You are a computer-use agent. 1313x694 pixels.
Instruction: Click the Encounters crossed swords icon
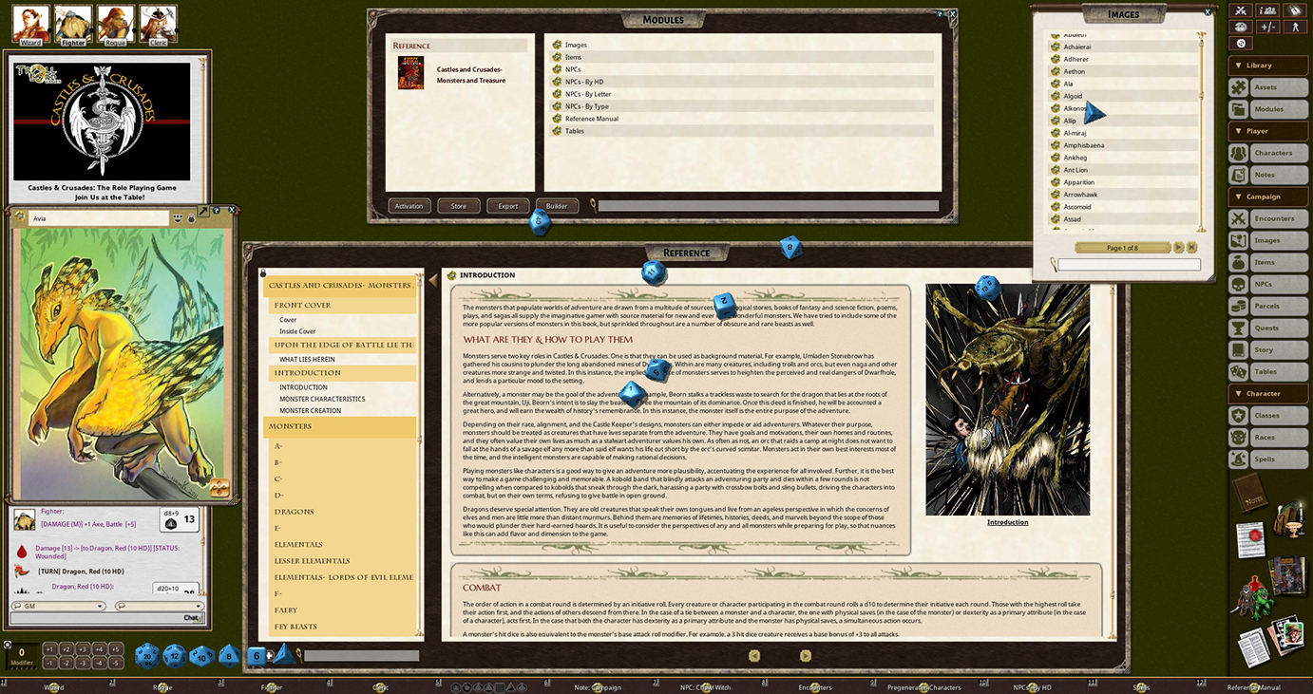click(1238, 218)
